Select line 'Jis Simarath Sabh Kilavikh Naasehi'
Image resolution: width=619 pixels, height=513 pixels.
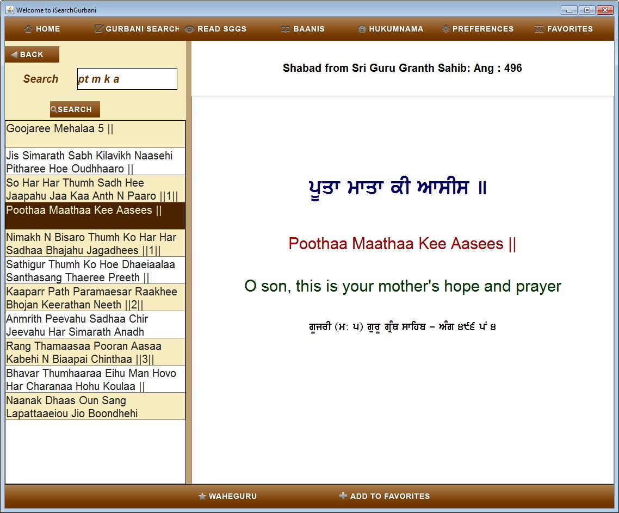(x=95, y=162)
